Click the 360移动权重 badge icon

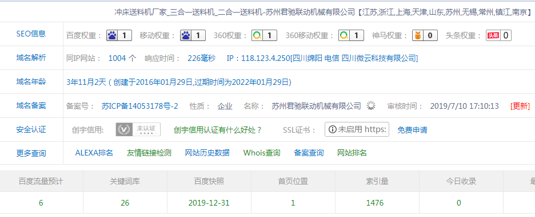pyautogui.click(x=351, y=35)
